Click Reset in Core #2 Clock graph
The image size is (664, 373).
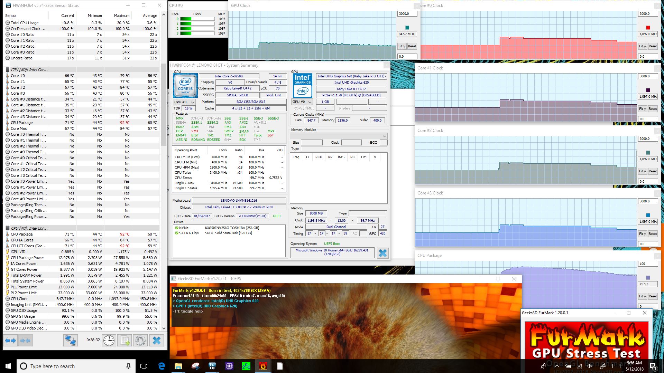point(653,171)
